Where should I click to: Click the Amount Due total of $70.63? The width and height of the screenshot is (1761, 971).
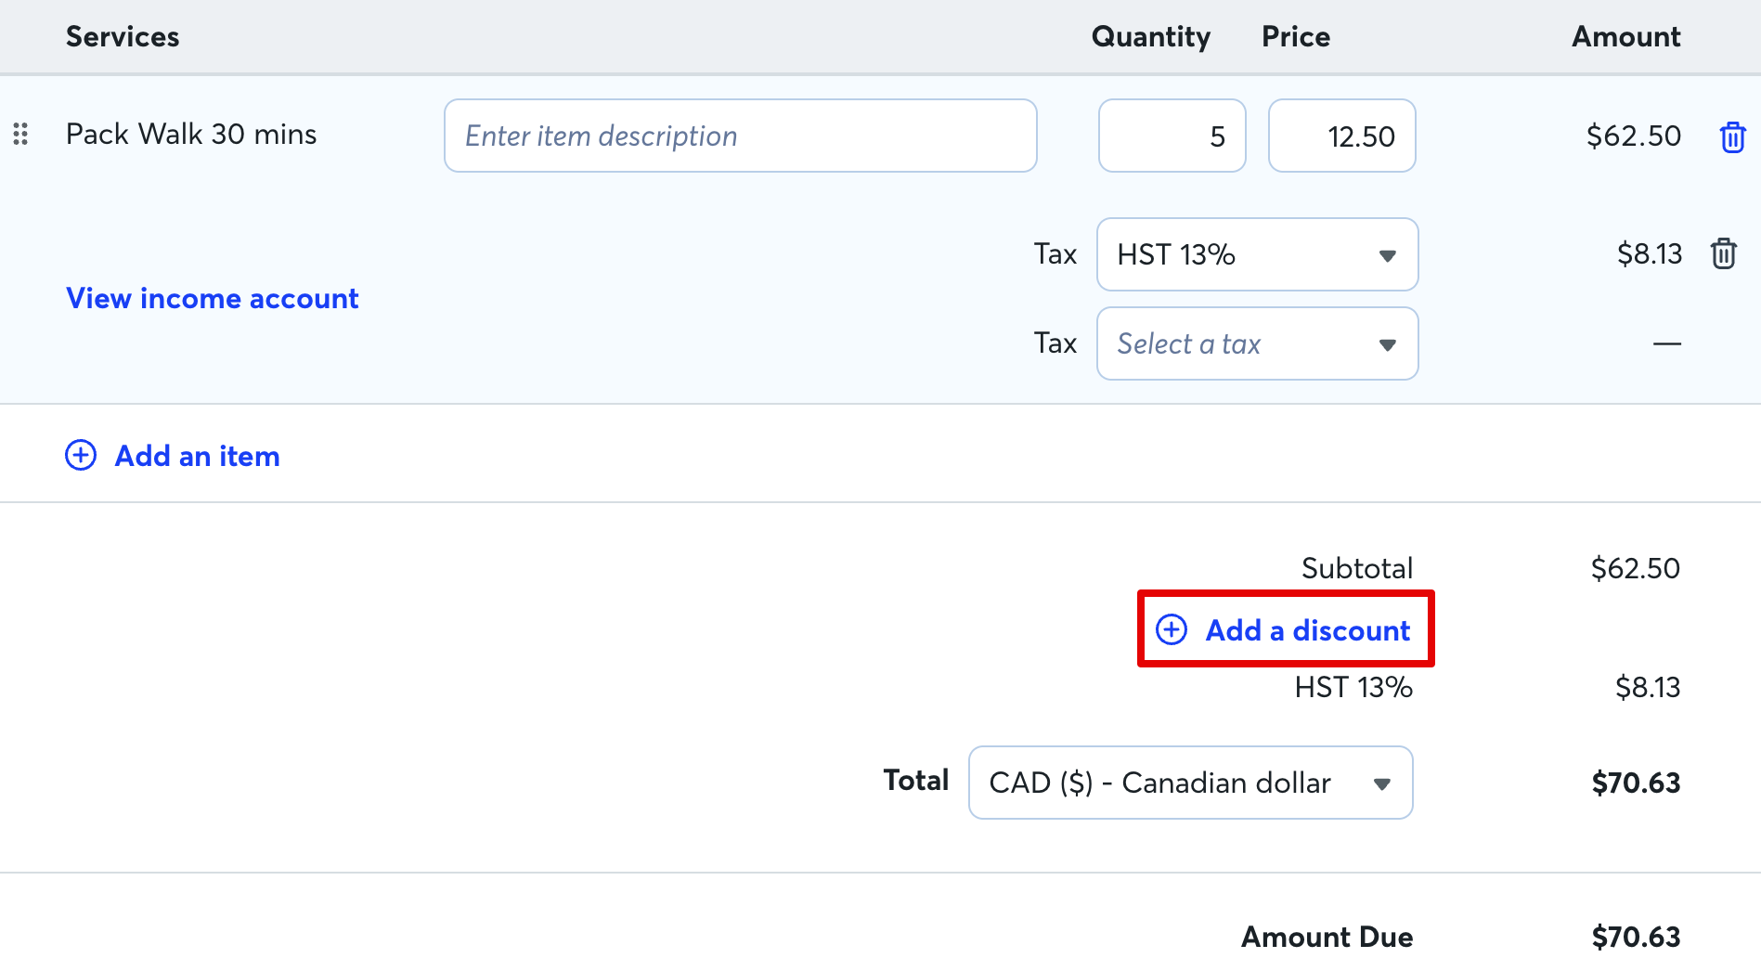coord(1636,936)
